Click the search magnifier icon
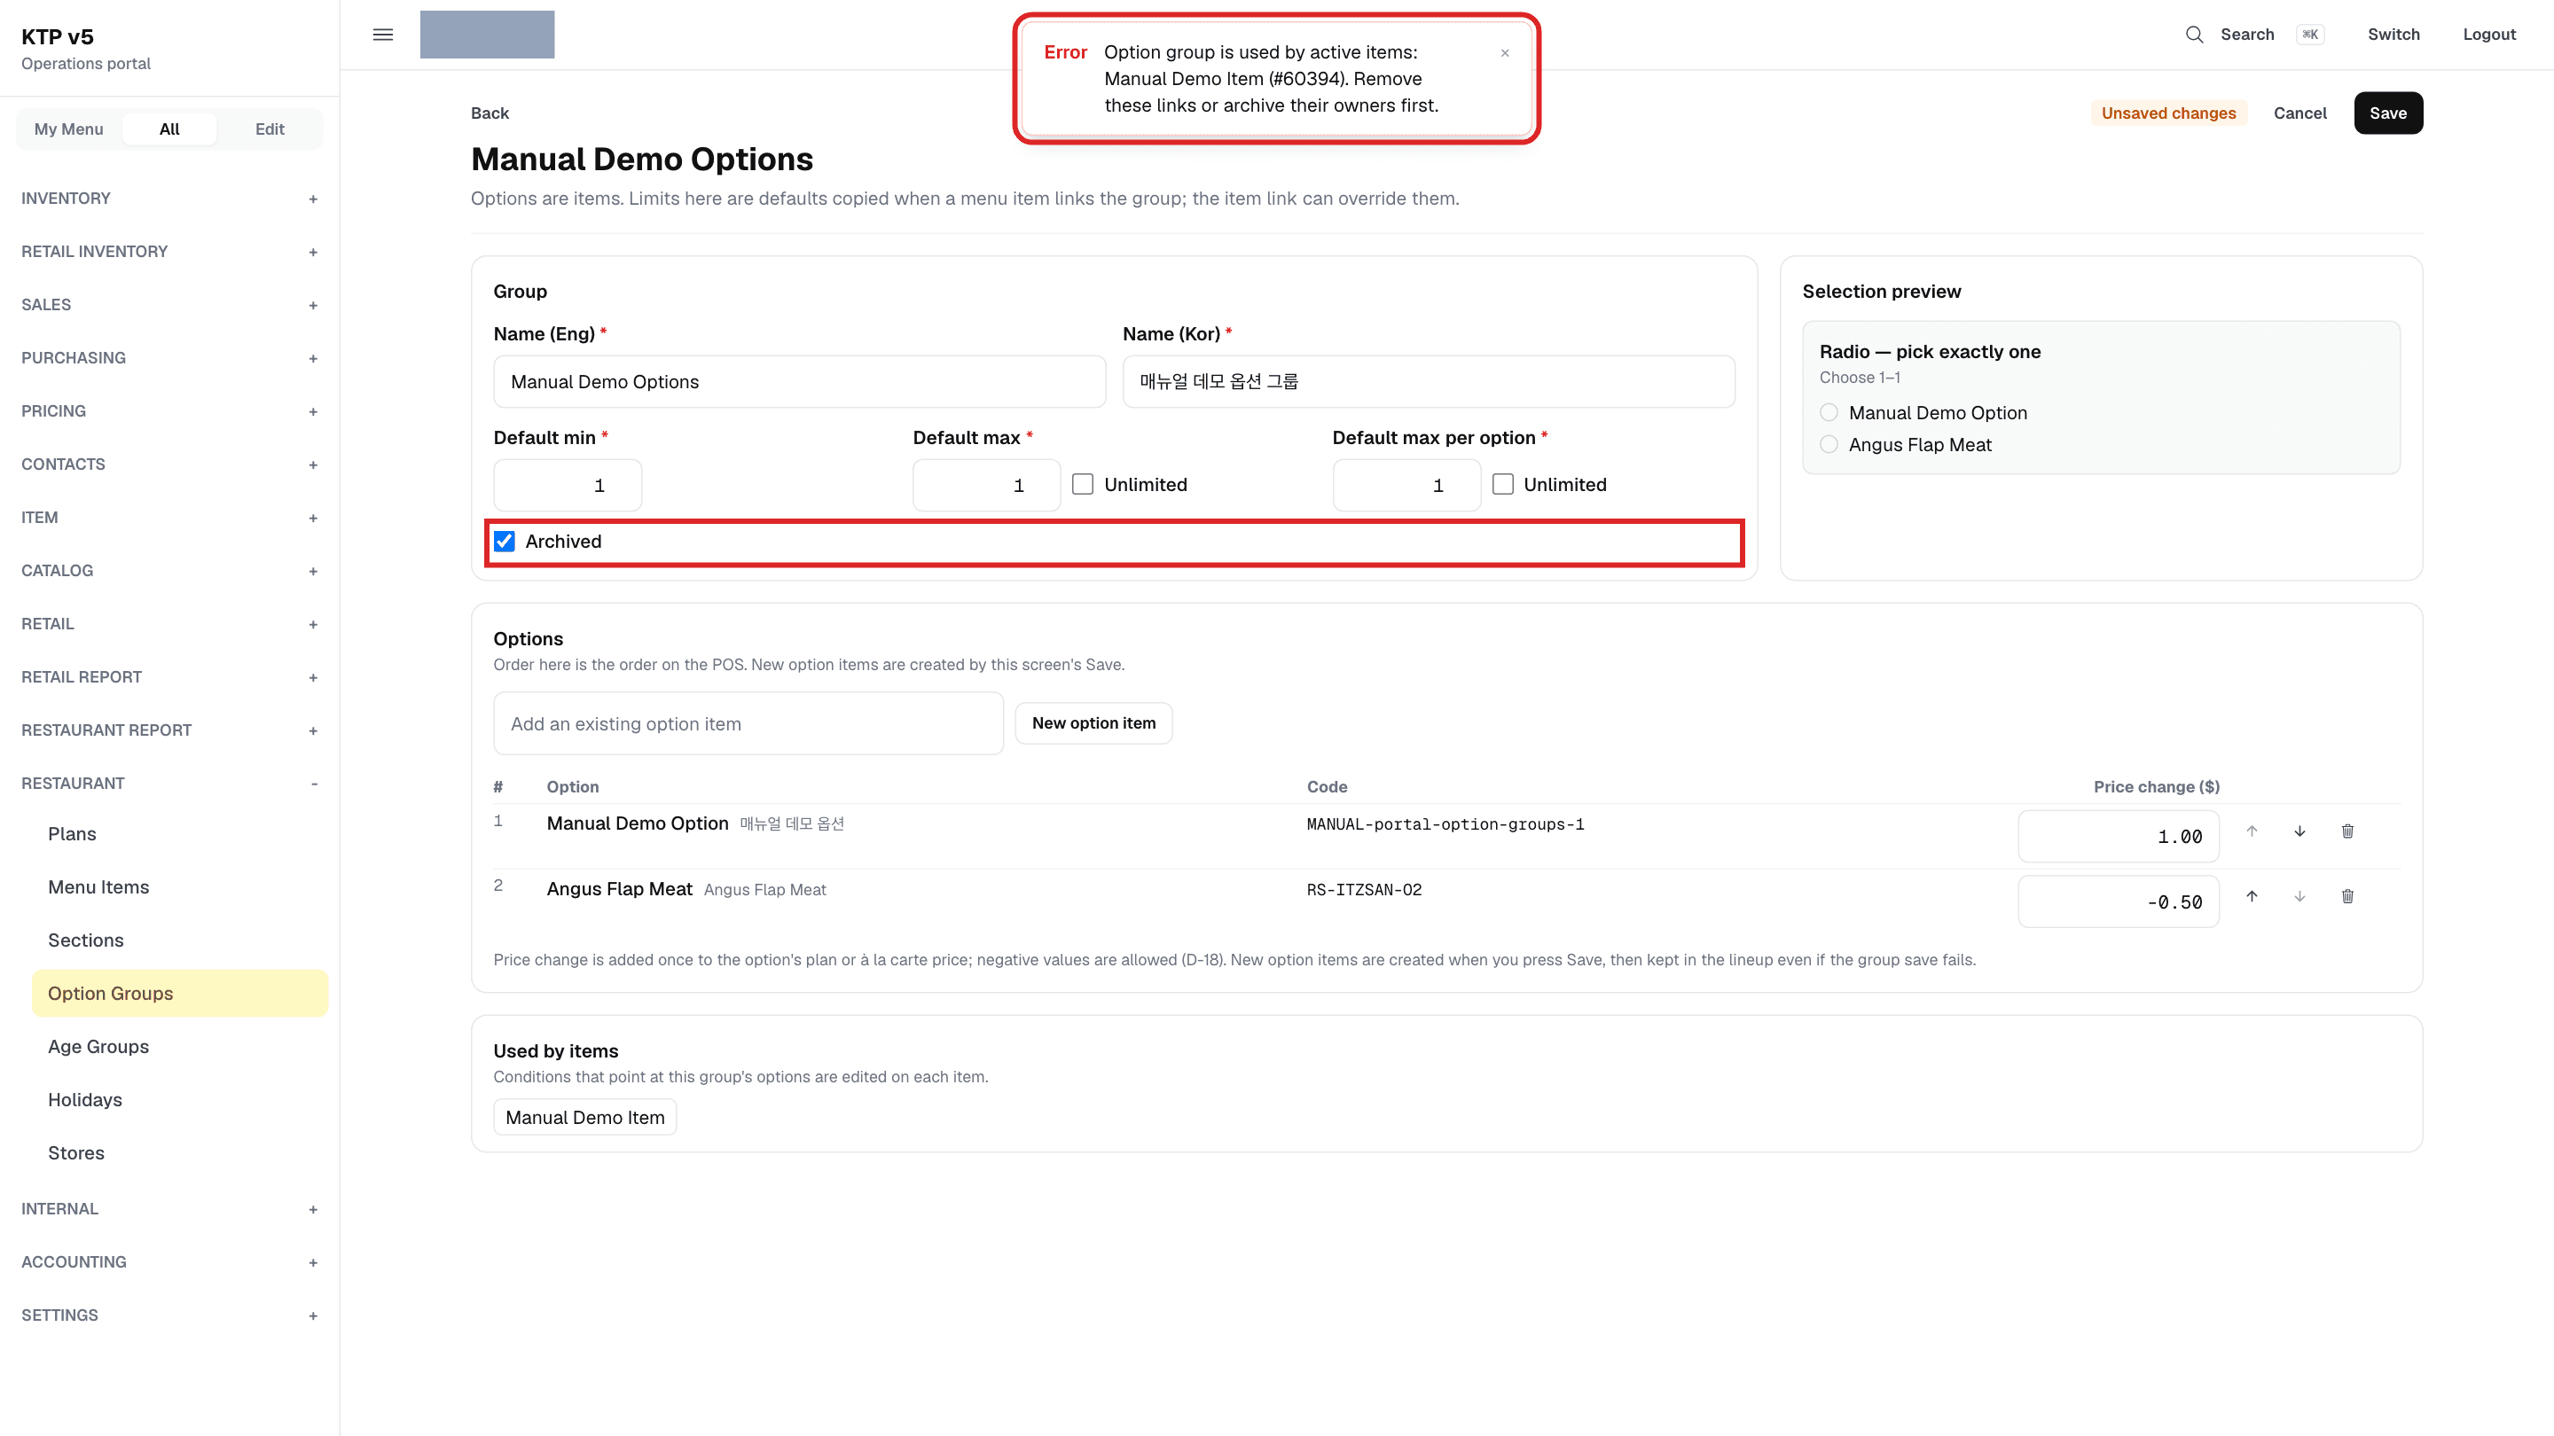2554x1436 pixels. coord(2194,35)
